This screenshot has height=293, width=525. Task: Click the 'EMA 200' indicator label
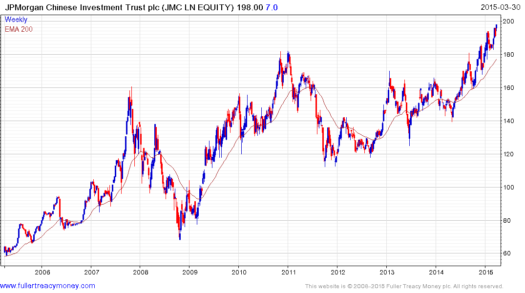[19, 29]
